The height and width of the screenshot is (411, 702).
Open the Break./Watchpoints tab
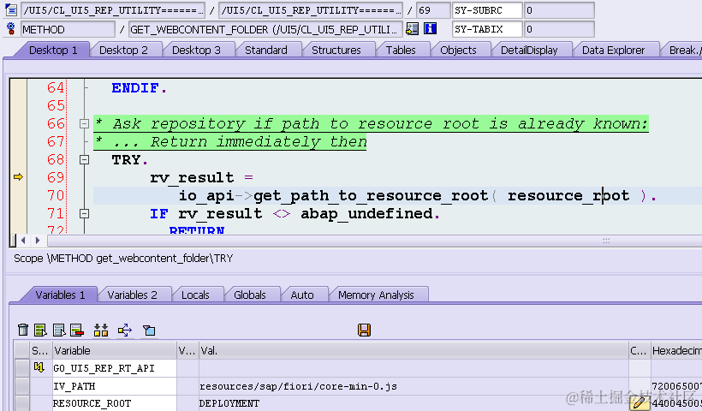tap(684, 50)
